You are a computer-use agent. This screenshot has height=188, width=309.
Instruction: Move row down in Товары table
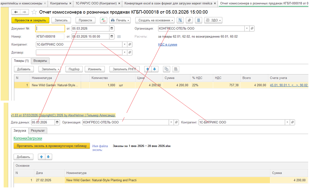pyautogui.click(x=155, y=69)
